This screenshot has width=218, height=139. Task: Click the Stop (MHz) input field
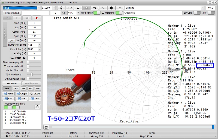coord(34,27)
